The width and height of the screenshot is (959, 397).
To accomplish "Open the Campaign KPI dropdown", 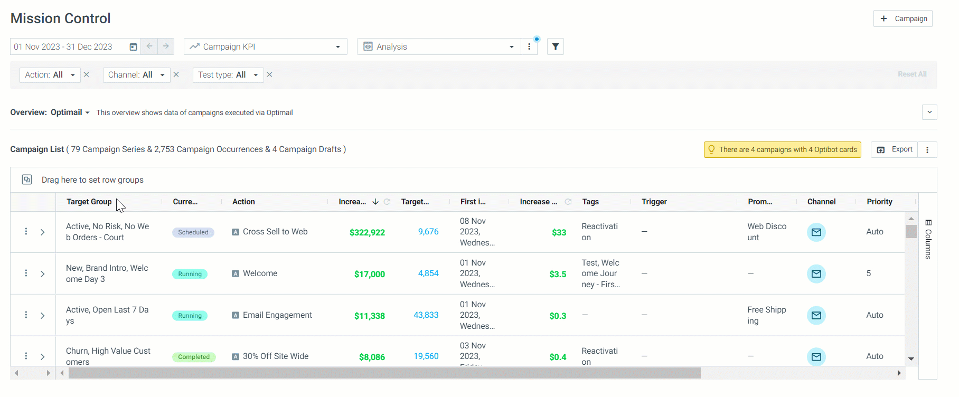I will pyautogui.click(x=266, y=46).
